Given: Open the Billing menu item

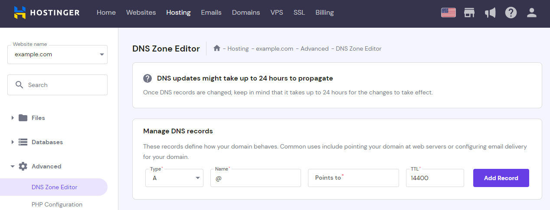Looking at the screenshot, I should 324,13.
